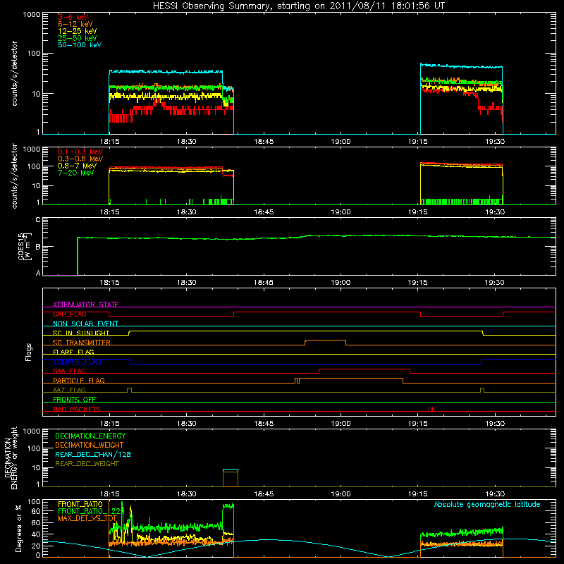Click the A tick label on GOES plot
564x564 pixels.
[x=38, y=273]
